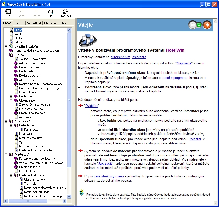Click the book icon beside Stav pokojů

16,80
